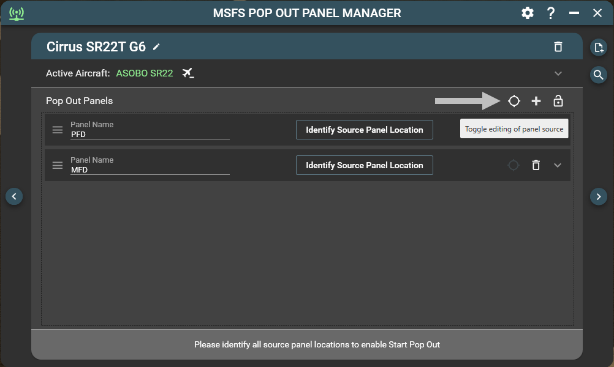Open help via question mark icon
This screenshot has height=367, width=614.
point(551,13)
